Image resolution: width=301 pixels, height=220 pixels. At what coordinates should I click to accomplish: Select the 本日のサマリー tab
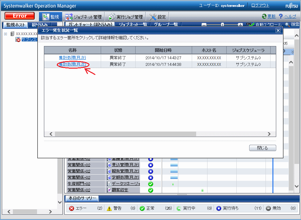click(x=82, y=198)
